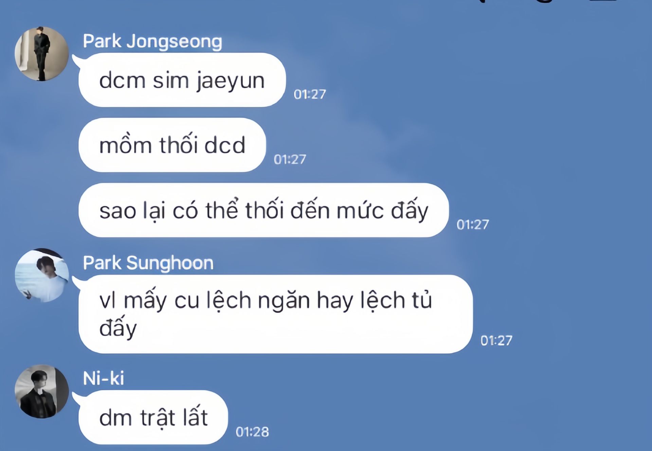Click the 01:28 timestamp next to Ni-ki's message
Viewport: 652px width, 451px height.
coord(252,432)
